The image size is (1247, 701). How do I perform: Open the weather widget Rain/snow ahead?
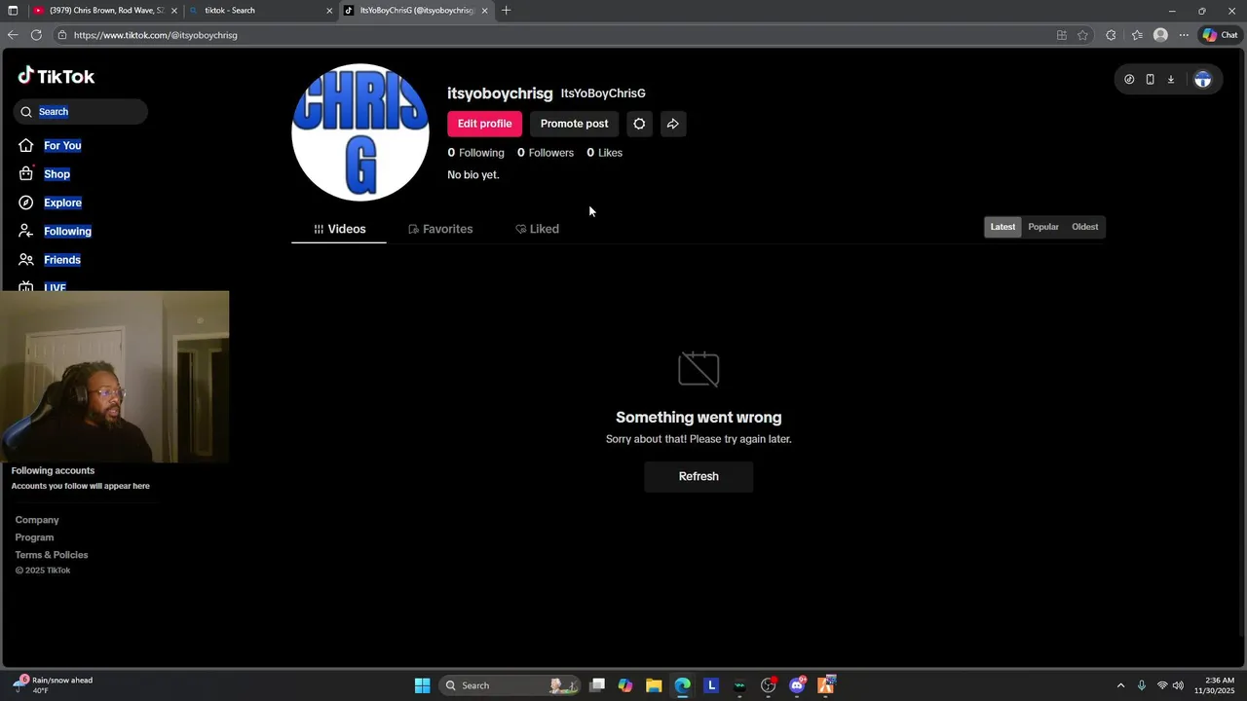(x=55, y=684)
